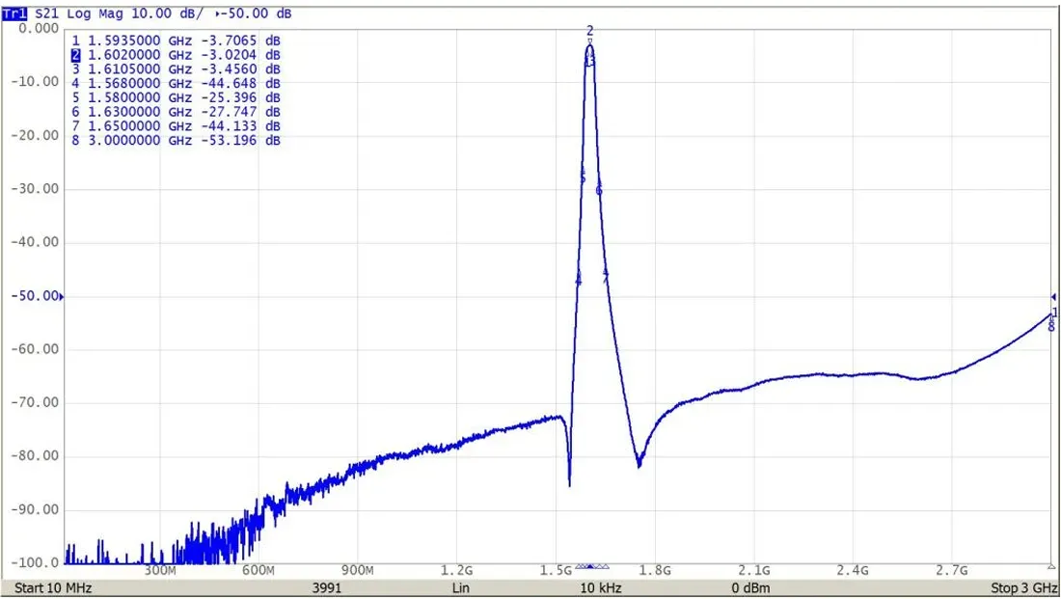Click marker 5 on the rising trace edge
Image resolution: width=1061 pixels, height=599 pixels.
tap(583, 178)
